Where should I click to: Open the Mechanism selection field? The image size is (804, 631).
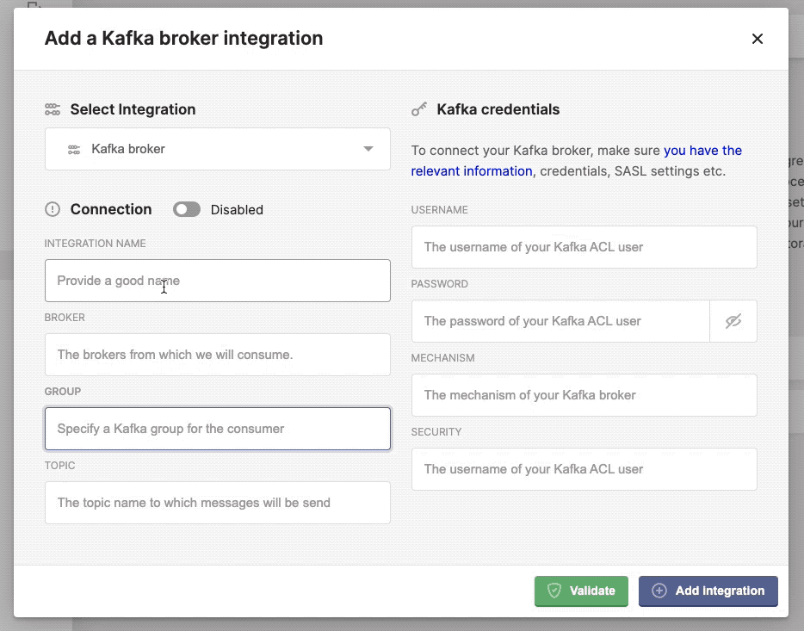click(x=584, y=394)
